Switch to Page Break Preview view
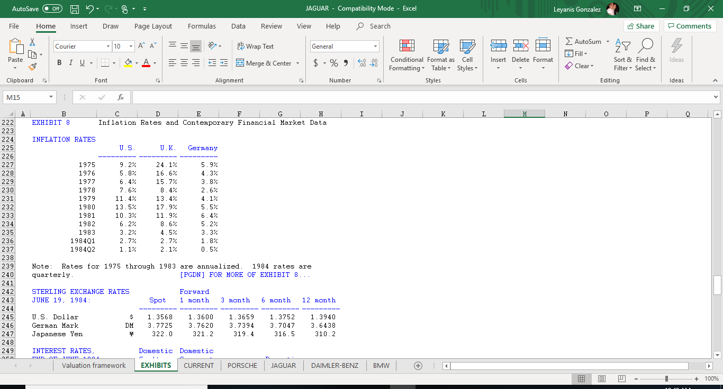Viewport: 723px width, 389px height. click(621, 378)
